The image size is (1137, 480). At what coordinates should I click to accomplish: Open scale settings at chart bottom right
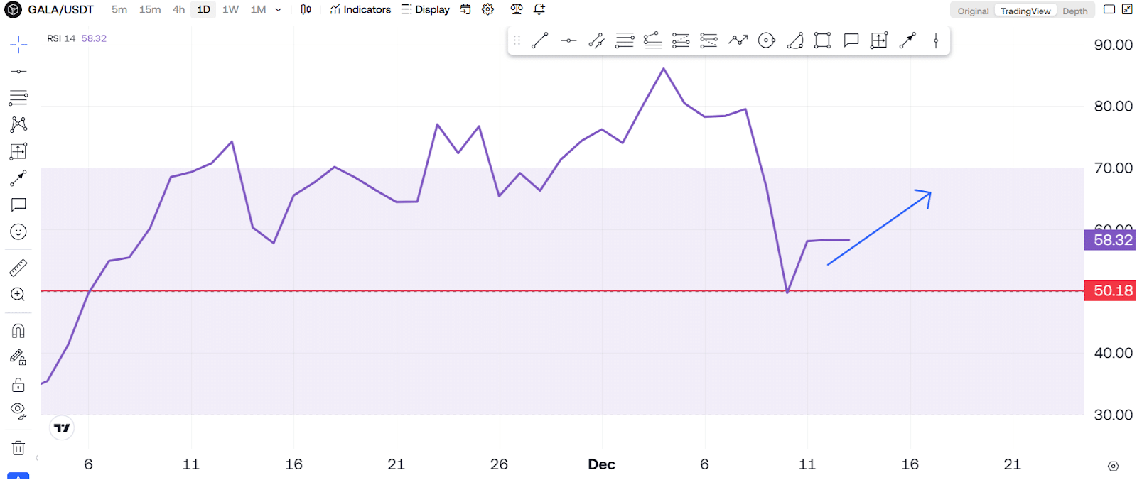[1114, 466]
